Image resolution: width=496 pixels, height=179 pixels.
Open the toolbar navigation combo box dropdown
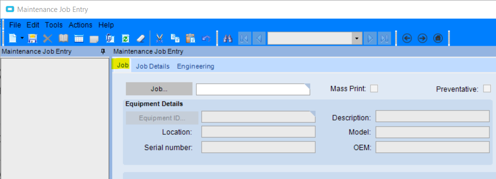click(x=357, y=39)
